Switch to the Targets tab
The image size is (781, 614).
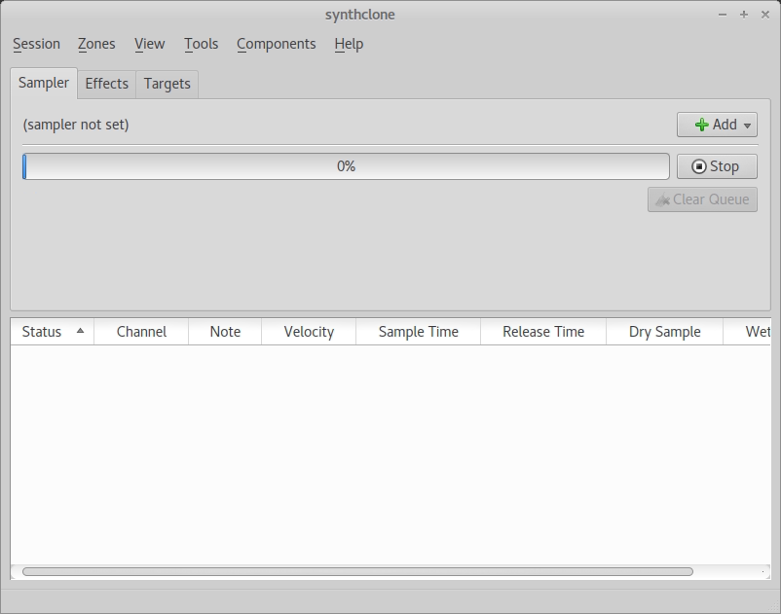pyautogui.click(x=167, y=84)
